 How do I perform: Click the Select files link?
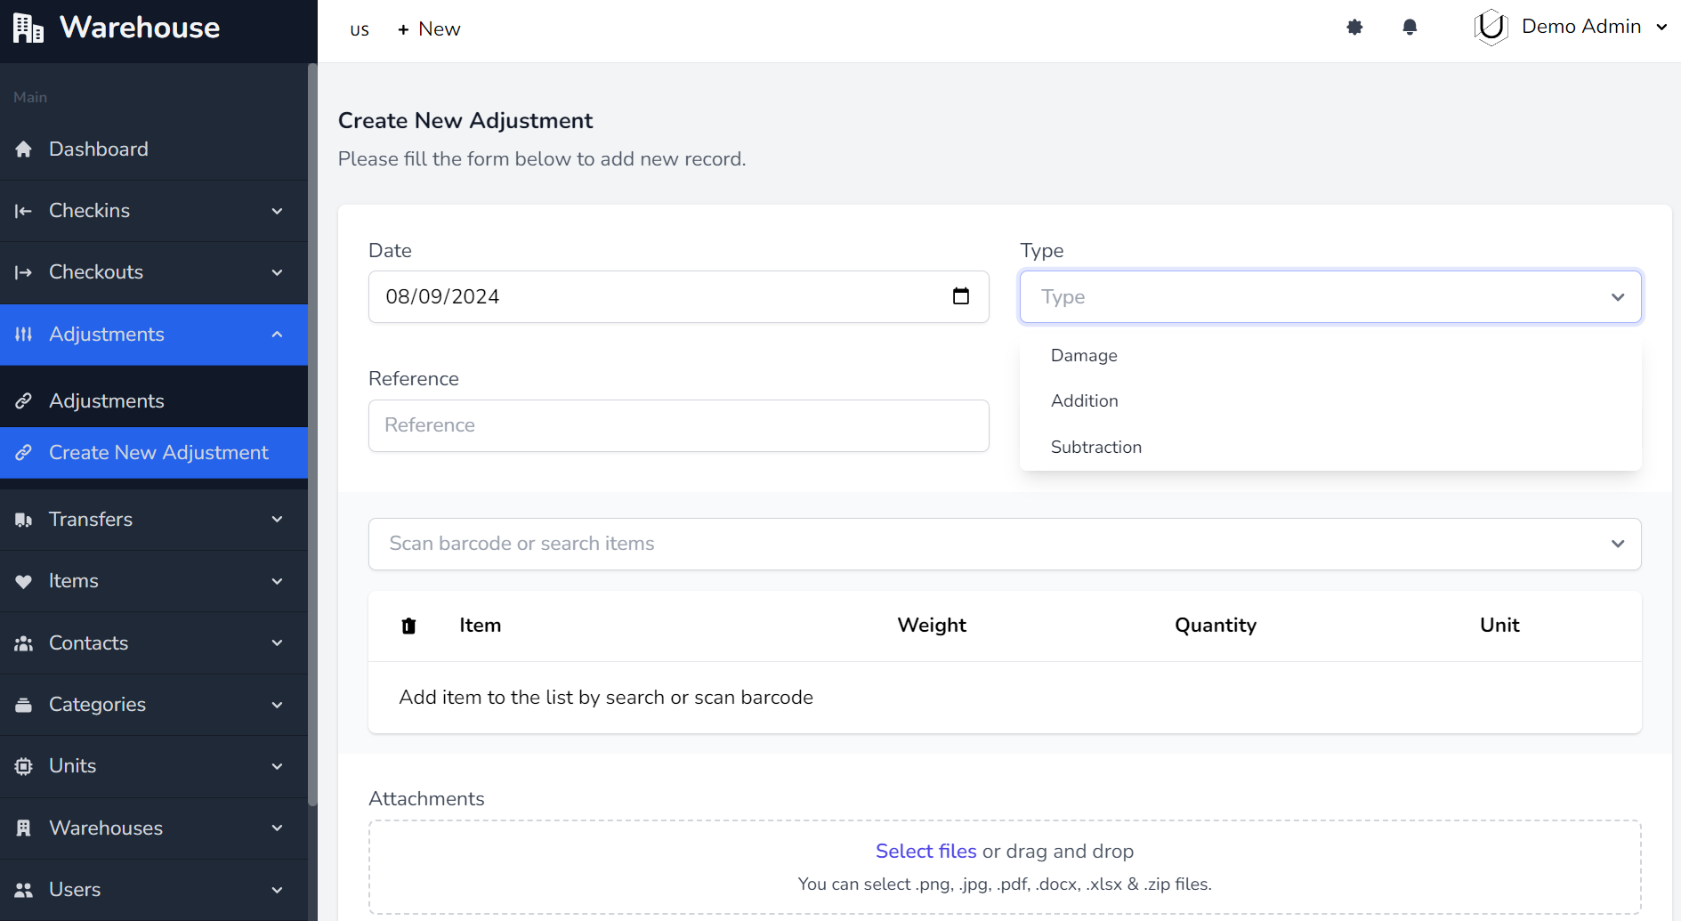pos(925,851)
